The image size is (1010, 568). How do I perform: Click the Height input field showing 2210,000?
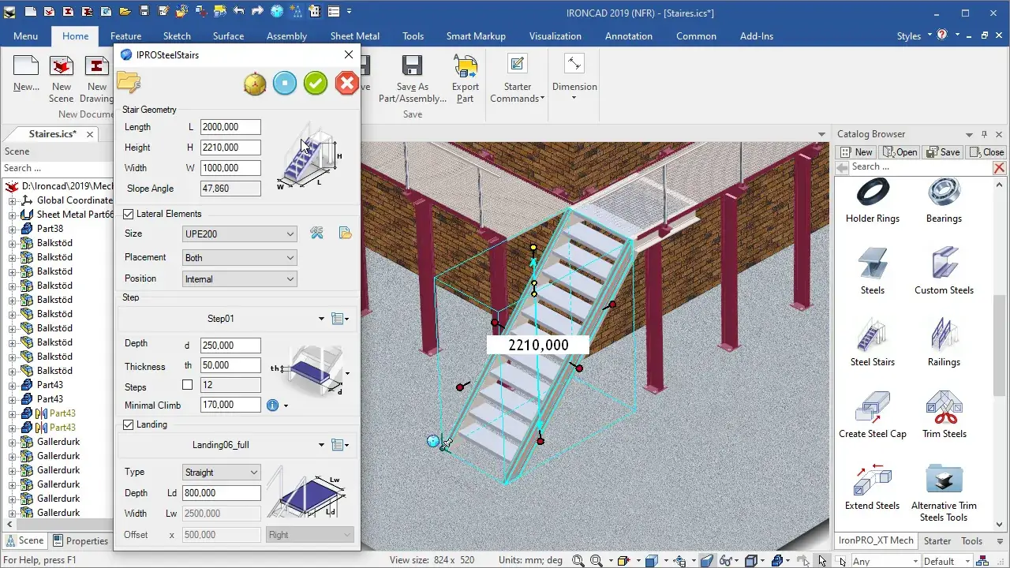(230, 148)
